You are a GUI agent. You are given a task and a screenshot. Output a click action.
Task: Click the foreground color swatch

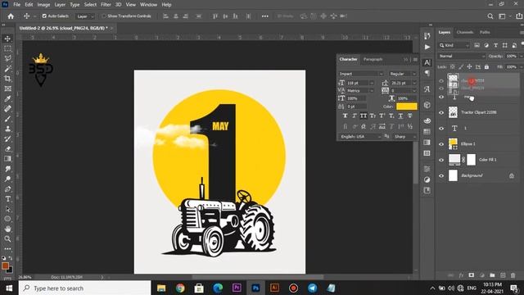5,265
